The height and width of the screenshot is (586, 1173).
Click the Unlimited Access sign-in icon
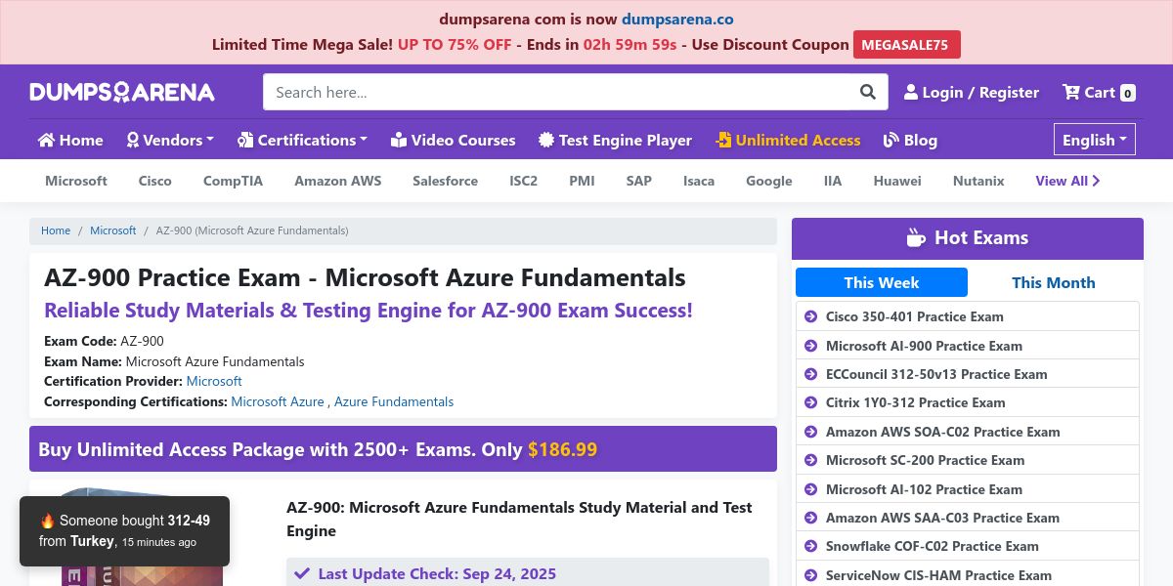click(x=723, y=140)
